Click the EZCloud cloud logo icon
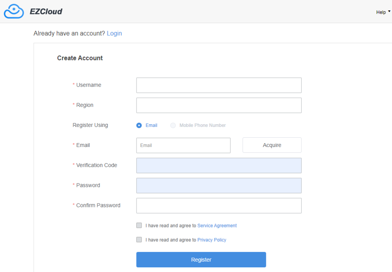 pos(14,12)
